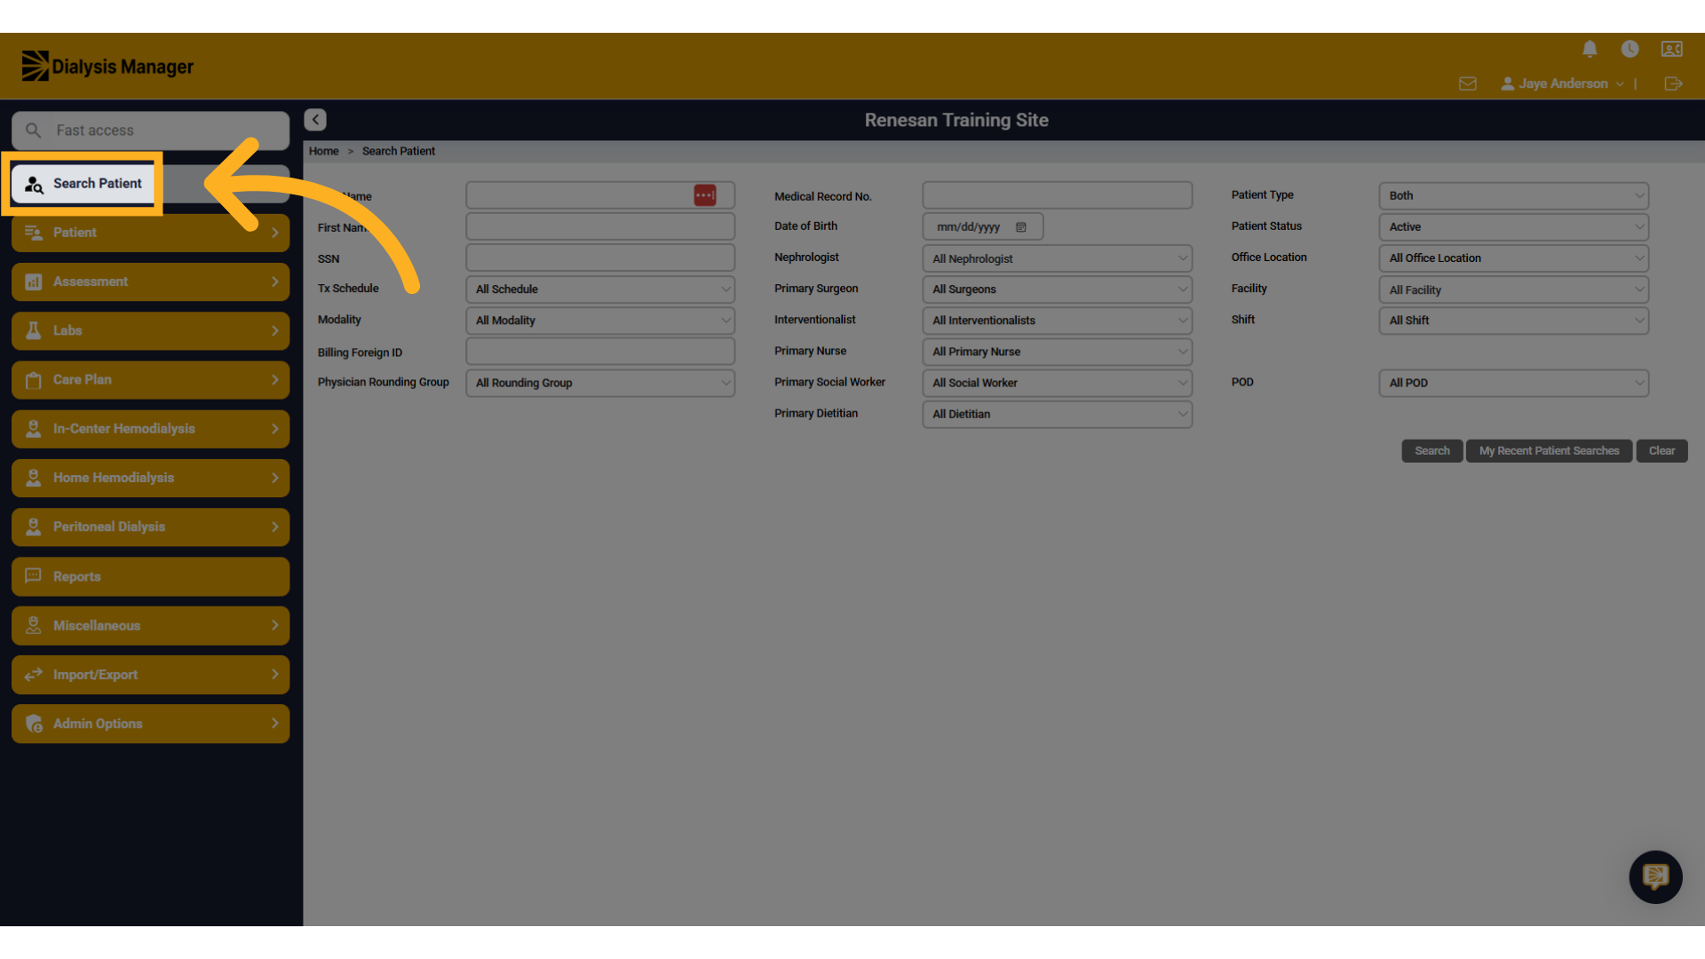Open the All Nephrologist dropdown
Viewport: 1705px width, 959px height.
1057,258
